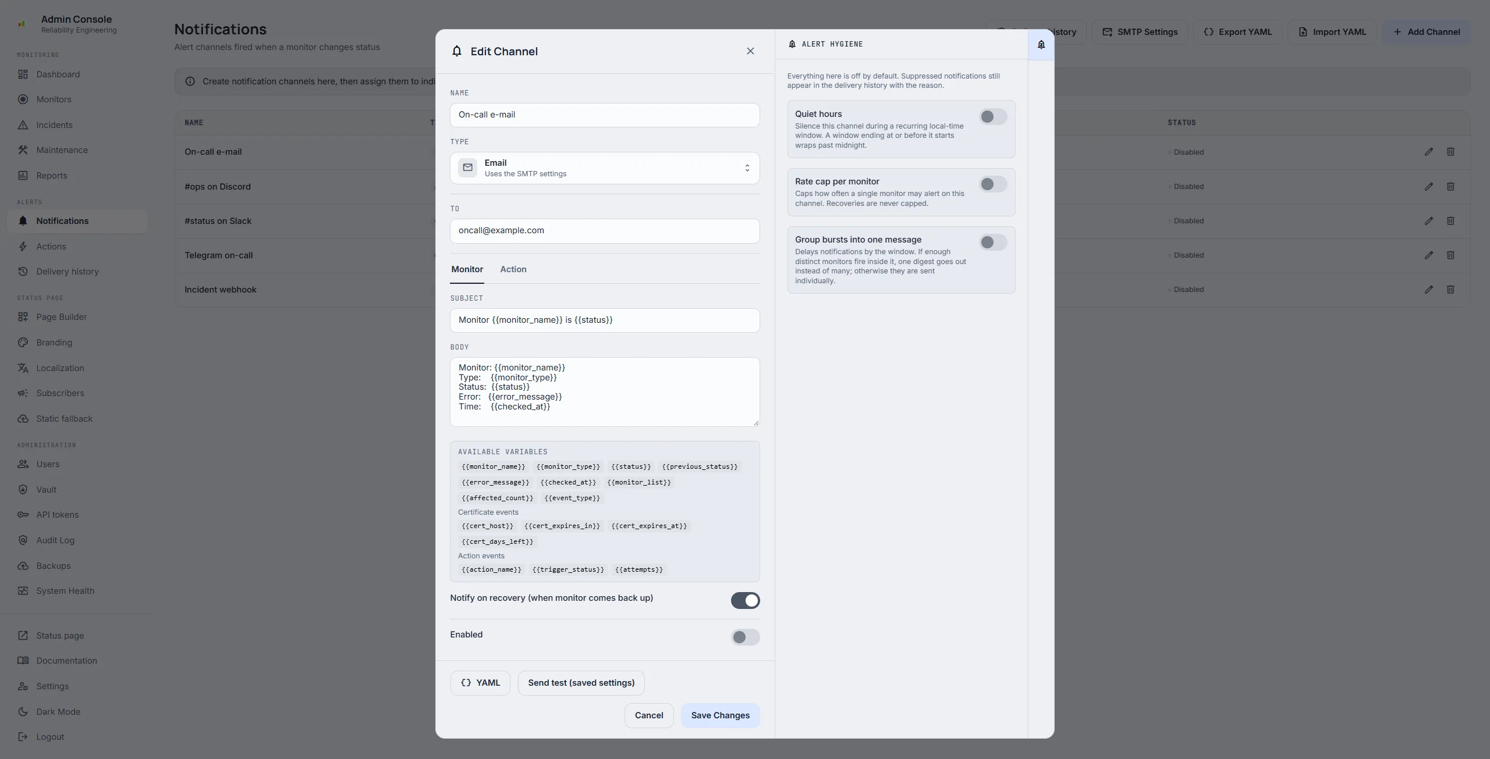The image size is (1490, 759).
Task: Insert the {{action_name}} variable chip
Action: 491,569
